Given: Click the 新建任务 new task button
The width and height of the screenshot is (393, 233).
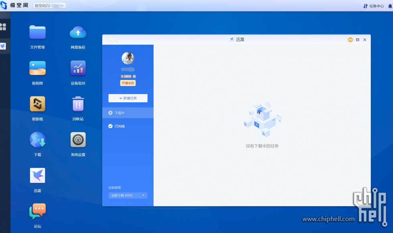Looking at the screenshot, I should 128,98.
